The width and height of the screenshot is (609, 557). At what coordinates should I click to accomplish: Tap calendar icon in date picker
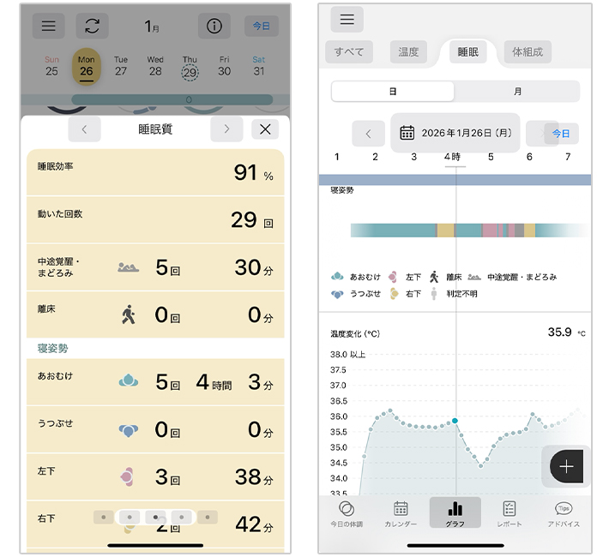pos(407,133)
